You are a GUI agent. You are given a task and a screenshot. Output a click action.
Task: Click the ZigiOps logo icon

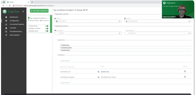(x=5, y=11)
